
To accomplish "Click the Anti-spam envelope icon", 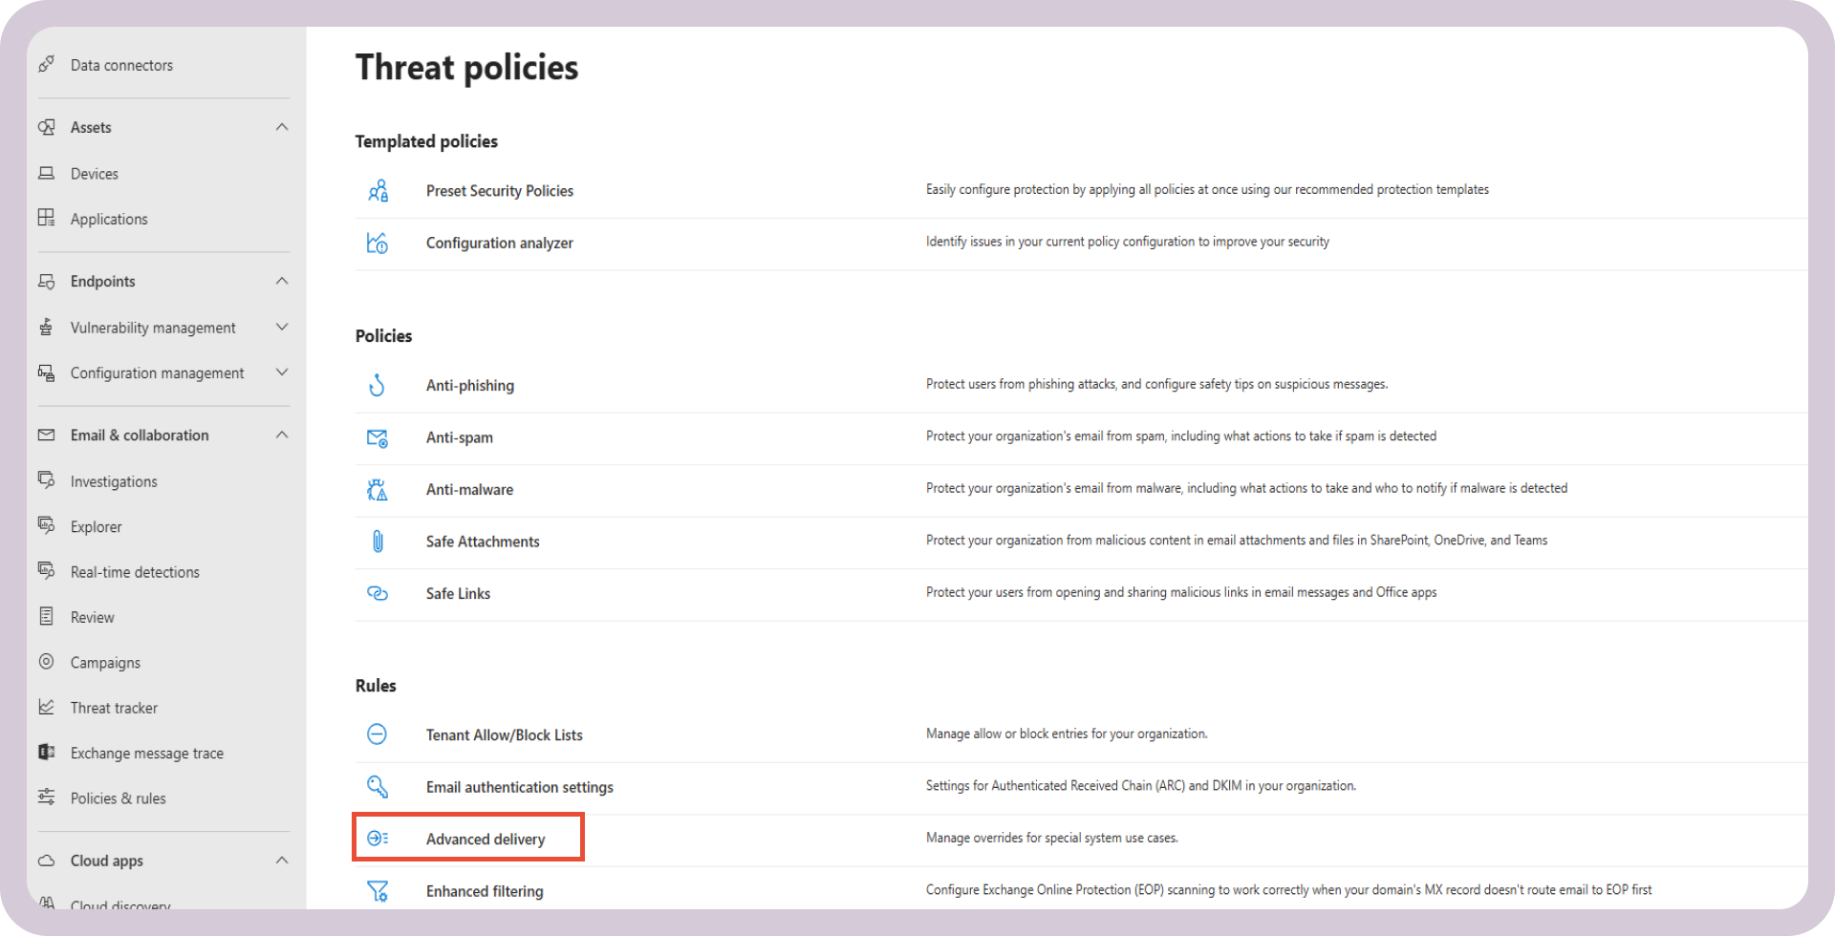I will pos(378,437).
